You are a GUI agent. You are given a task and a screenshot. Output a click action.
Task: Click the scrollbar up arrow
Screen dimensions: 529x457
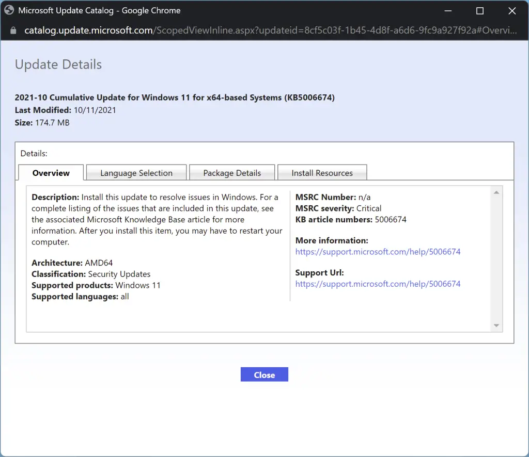(x=496, y=191)
